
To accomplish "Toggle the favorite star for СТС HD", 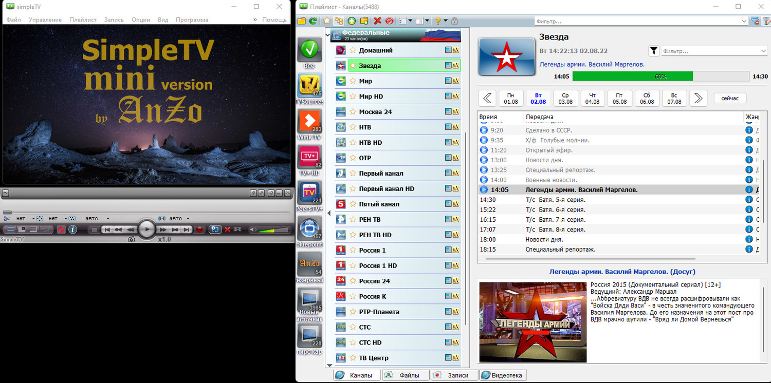I will pyautogui.click(x=353, y=342).
